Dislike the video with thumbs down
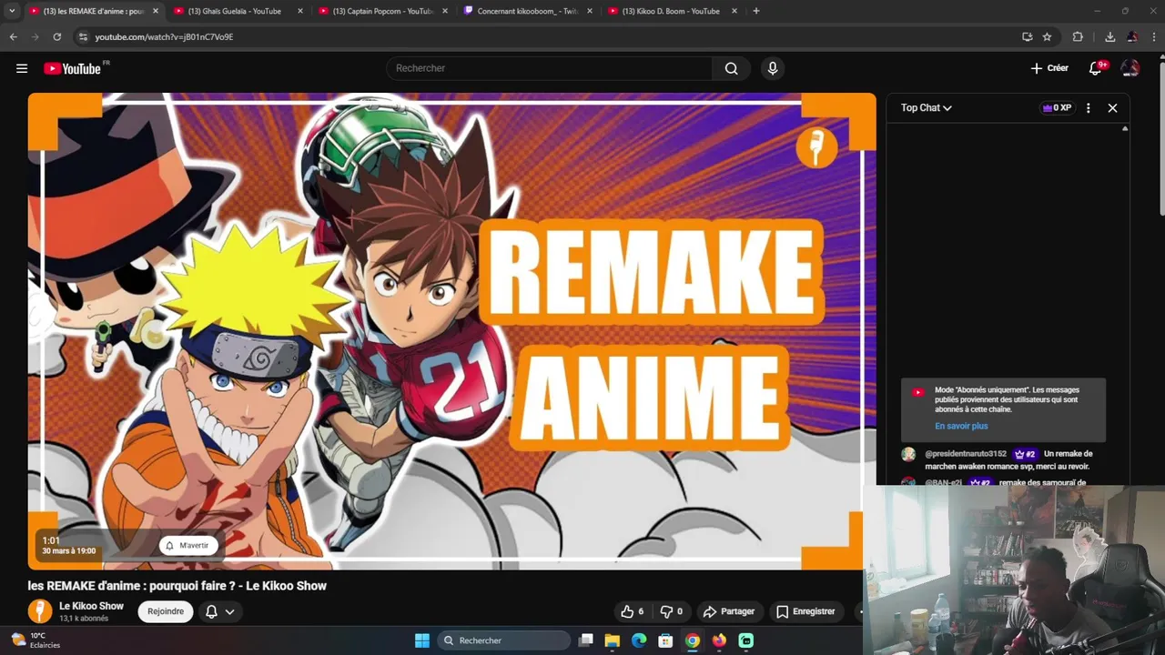The image size is (1165, 655). tap(672, 611)
